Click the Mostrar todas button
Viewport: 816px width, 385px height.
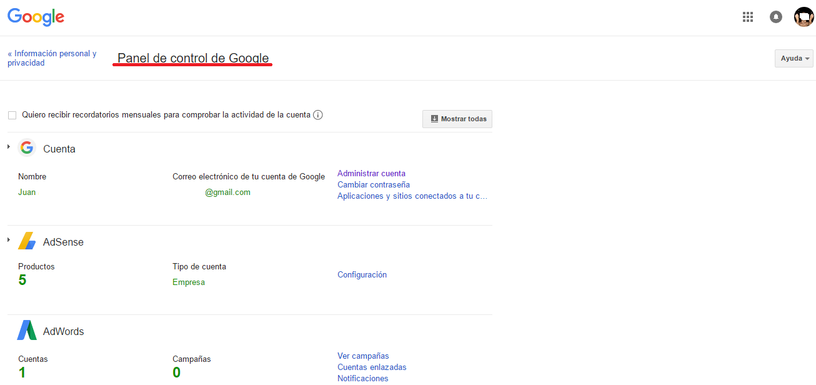(x=457, y=119)
